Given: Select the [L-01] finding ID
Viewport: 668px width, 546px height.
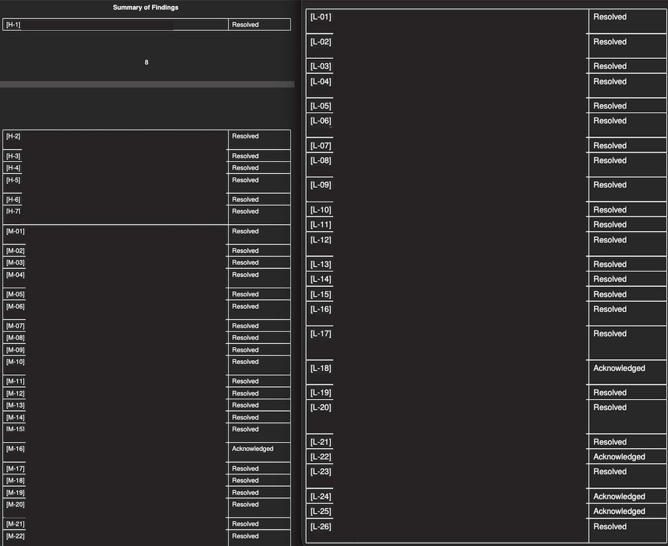Looking at the screenshot, I should click(x=321, y=17).
